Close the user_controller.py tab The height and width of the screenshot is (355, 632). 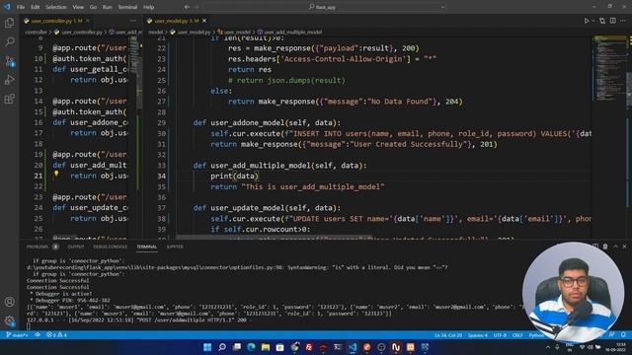(x=88, y=21)
